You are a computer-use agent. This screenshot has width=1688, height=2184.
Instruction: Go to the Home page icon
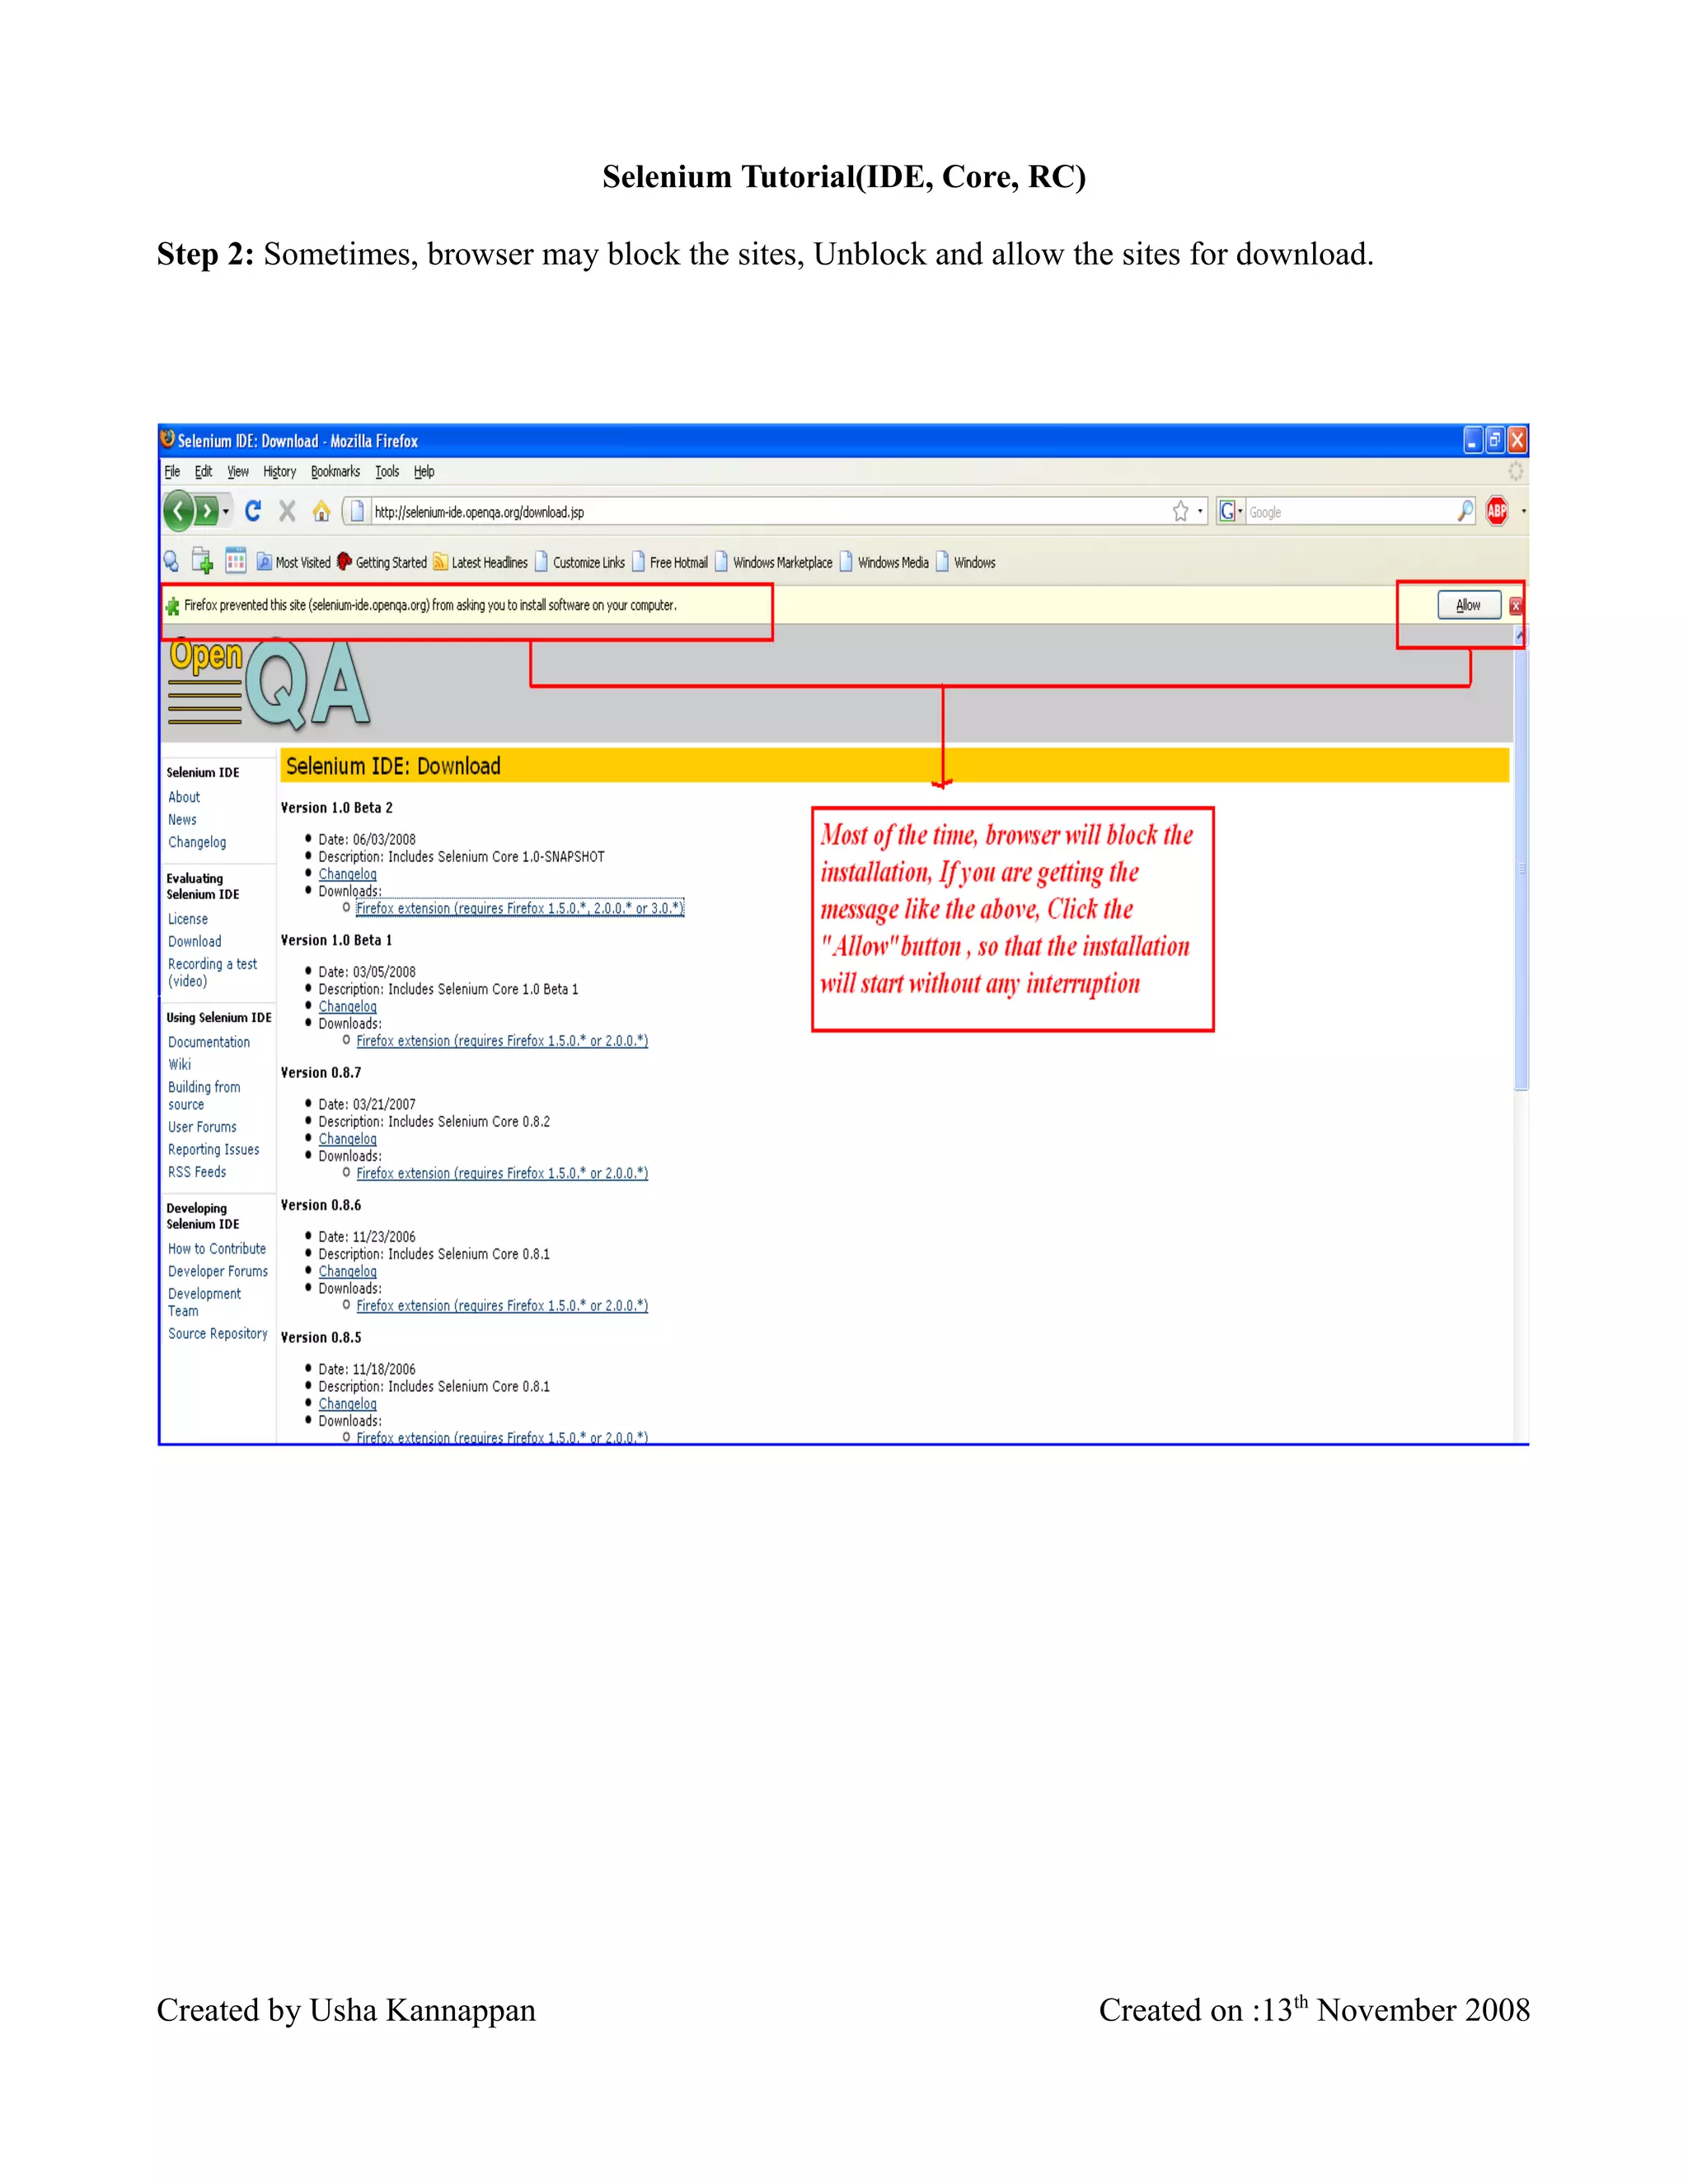pos(321,511)
